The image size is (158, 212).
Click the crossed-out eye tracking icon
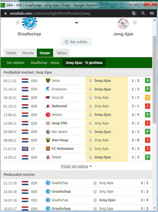click(152, 13)
